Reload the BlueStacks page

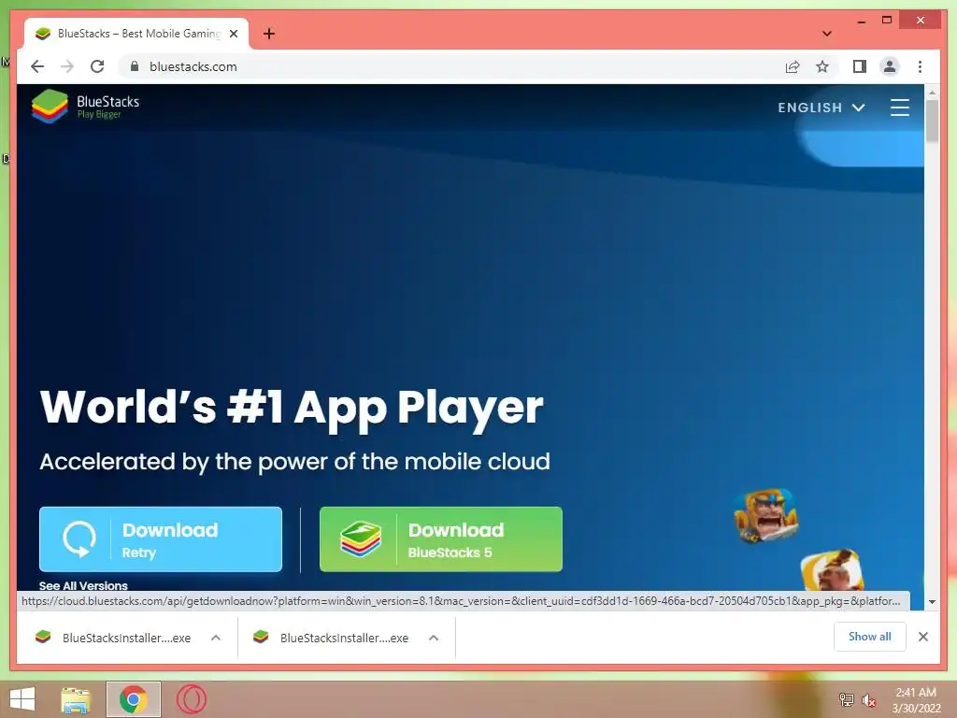coord(97,66)
